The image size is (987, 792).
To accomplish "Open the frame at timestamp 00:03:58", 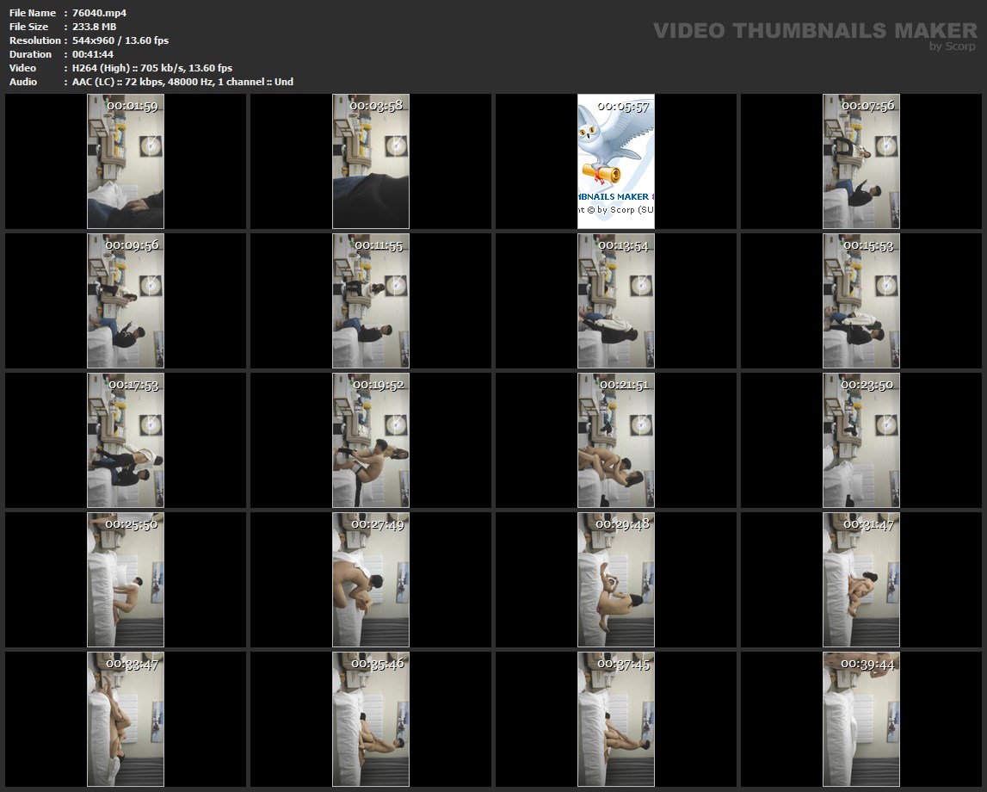I will 371,162.
